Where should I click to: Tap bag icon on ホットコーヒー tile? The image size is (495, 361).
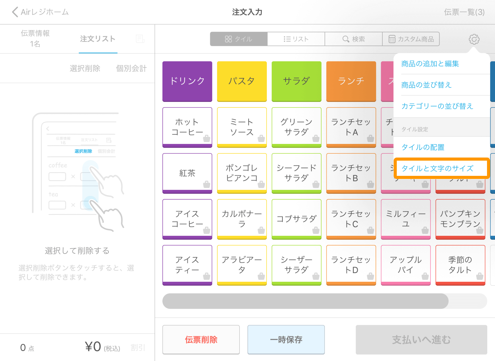point(207,138)
